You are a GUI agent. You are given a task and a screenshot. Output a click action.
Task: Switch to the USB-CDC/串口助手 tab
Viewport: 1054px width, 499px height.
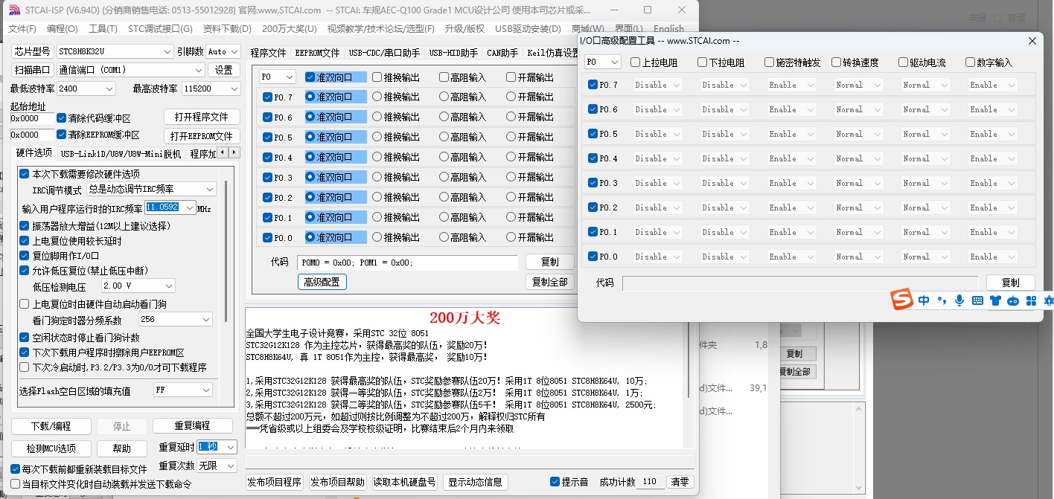(x=384, y=53)
